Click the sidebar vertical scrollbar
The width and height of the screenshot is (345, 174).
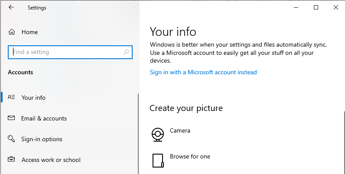click(x=138, y=134)
